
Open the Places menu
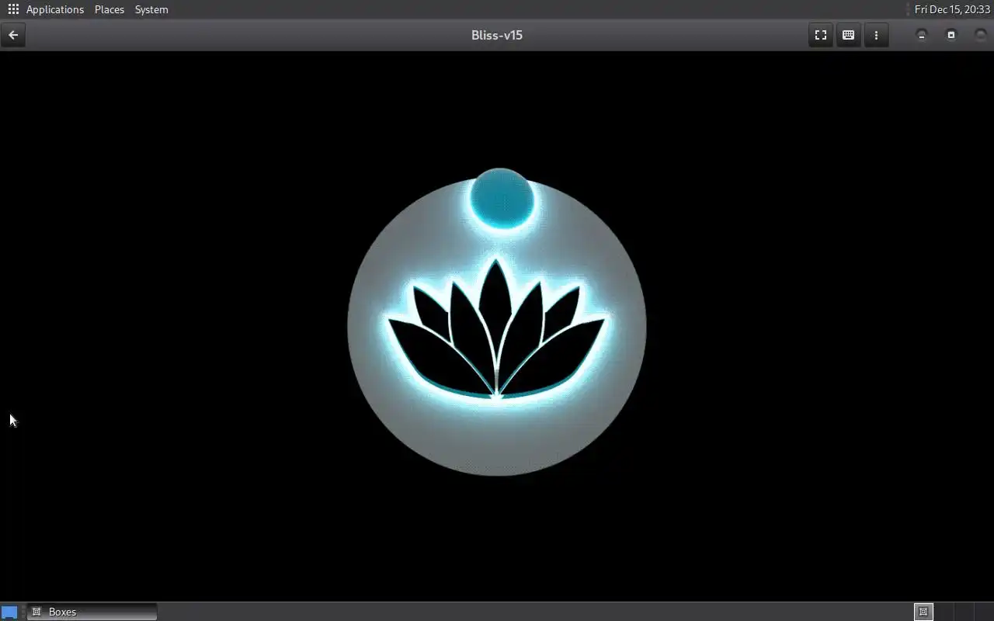tap(109, 9)
